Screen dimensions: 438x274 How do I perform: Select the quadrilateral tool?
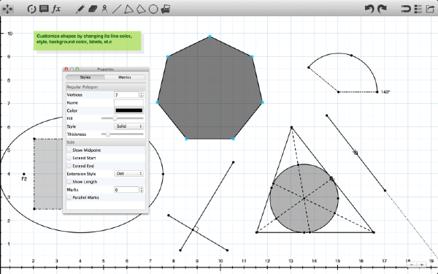141,9
